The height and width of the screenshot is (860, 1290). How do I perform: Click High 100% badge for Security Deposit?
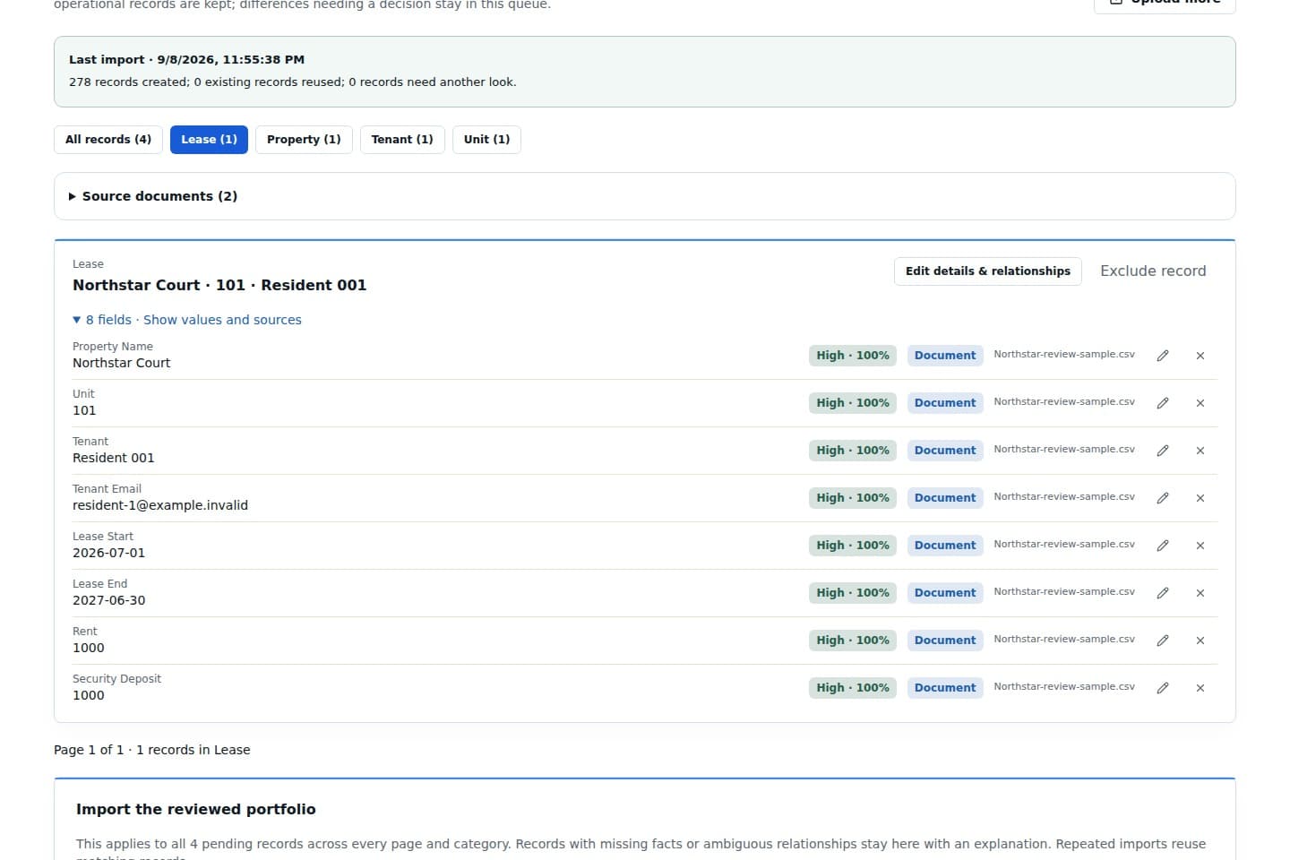(853, 688)
